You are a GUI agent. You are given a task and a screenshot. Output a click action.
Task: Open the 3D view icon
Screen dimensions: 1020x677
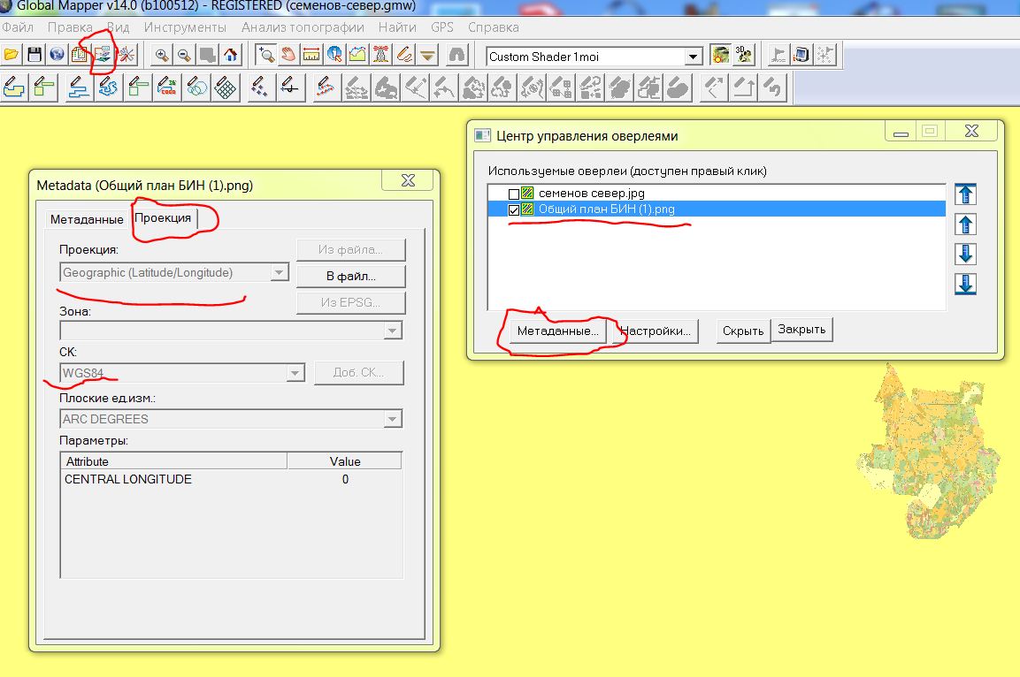[x=745, y=56]
